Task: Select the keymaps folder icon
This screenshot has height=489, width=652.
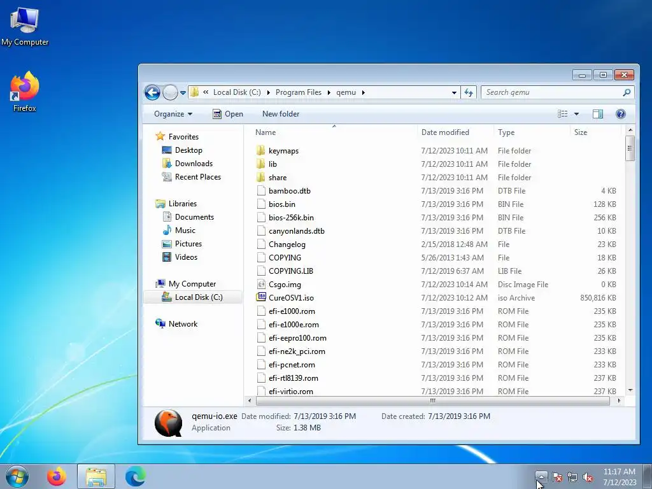Action: (260, 150)
